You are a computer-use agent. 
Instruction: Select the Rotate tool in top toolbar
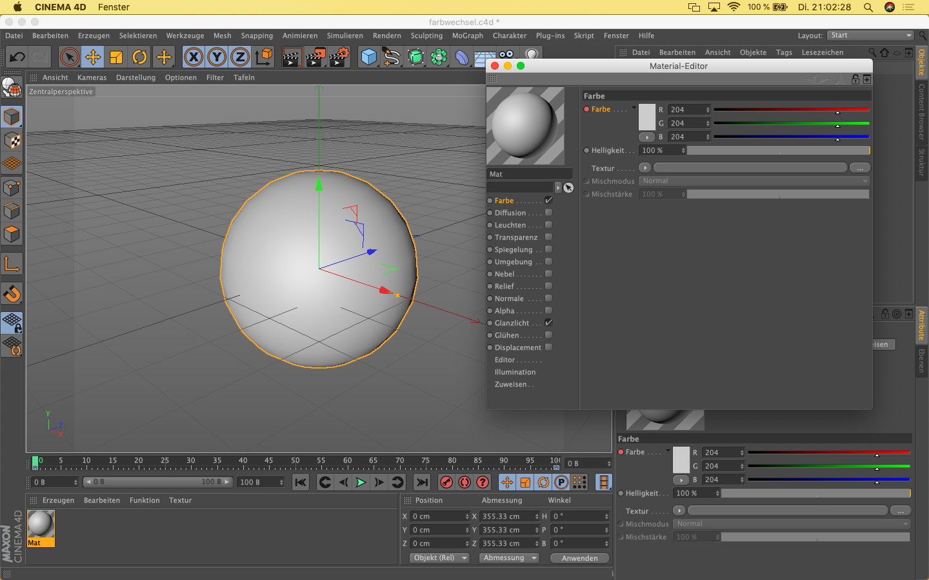(139, 57)
